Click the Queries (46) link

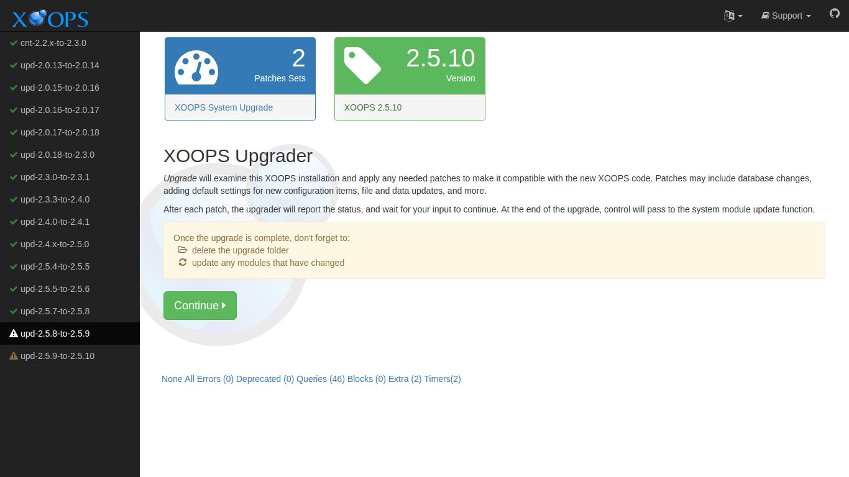coord(322,379)
